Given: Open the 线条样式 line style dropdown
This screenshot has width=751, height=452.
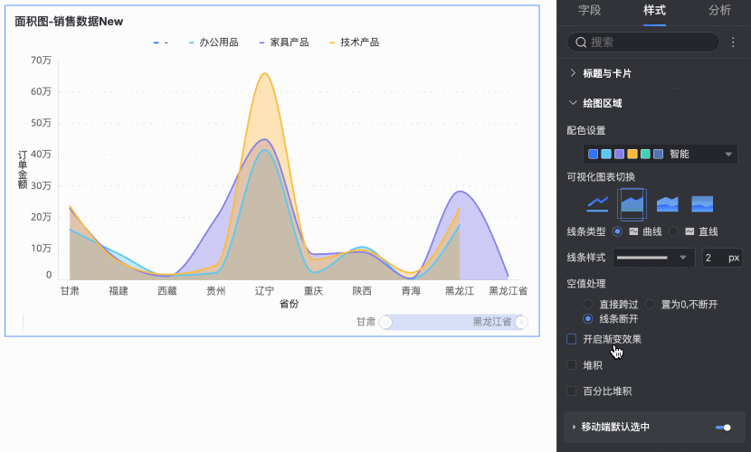Looking at the screenshot, I should [654, 258].
